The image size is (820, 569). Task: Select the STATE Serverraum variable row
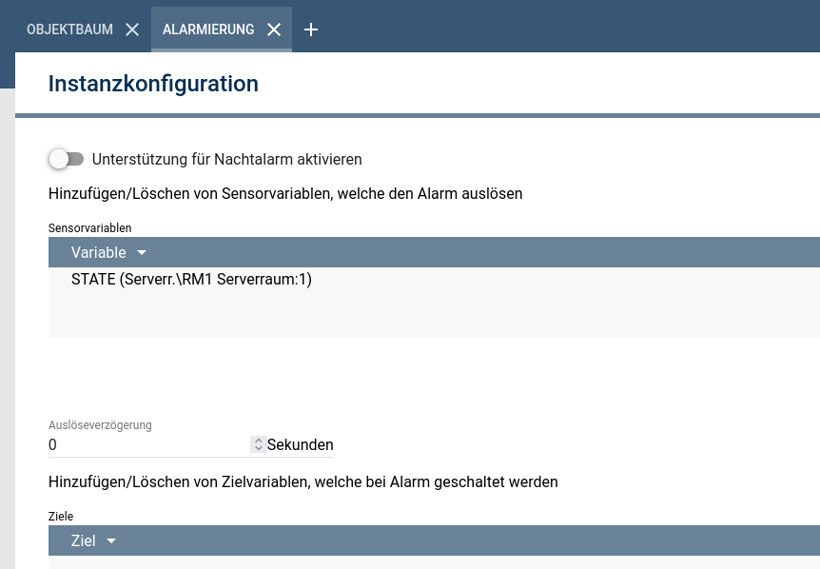(x=191, y=280)
